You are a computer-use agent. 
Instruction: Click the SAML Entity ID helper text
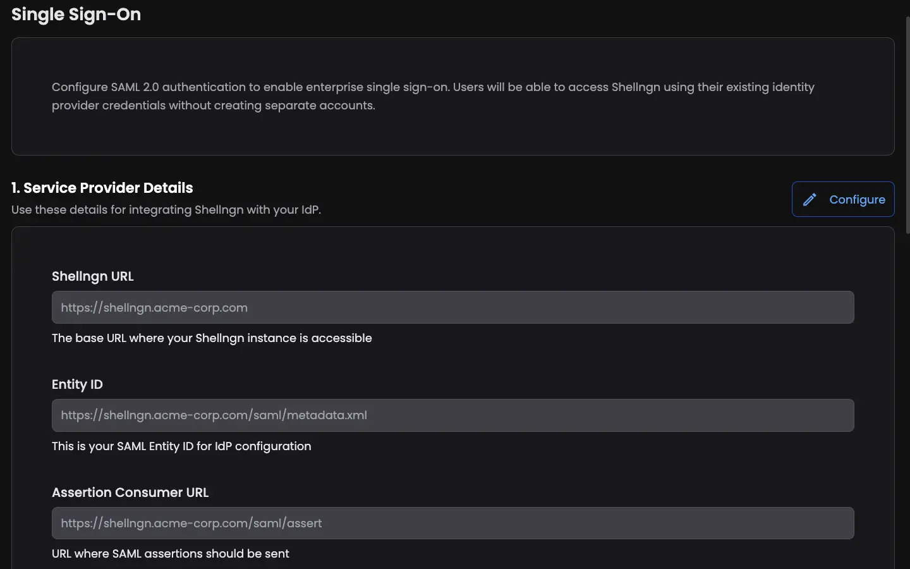181,446
